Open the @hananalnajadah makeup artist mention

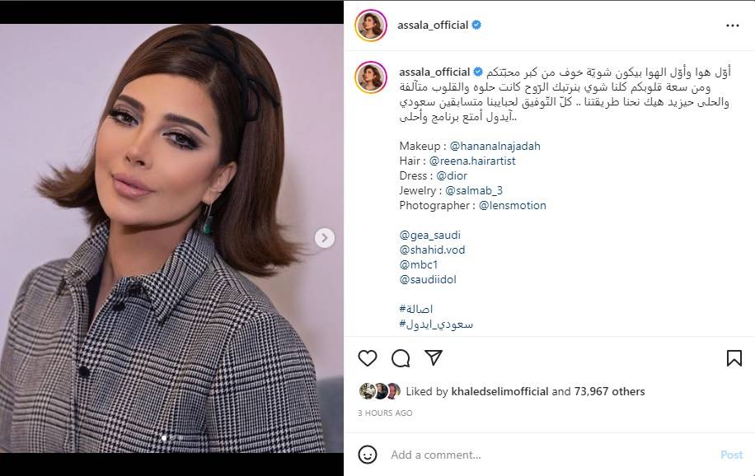click(495, 146)
